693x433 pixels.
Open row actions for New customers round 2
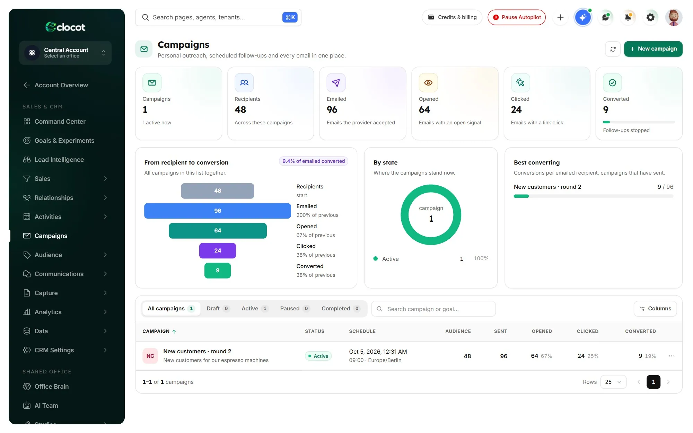tap(672, 356)
